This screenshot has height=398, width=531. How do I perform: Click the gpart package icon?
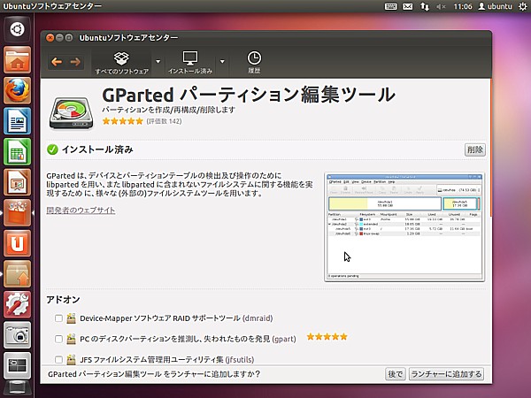pyautogui.click(x=71, y=339)
